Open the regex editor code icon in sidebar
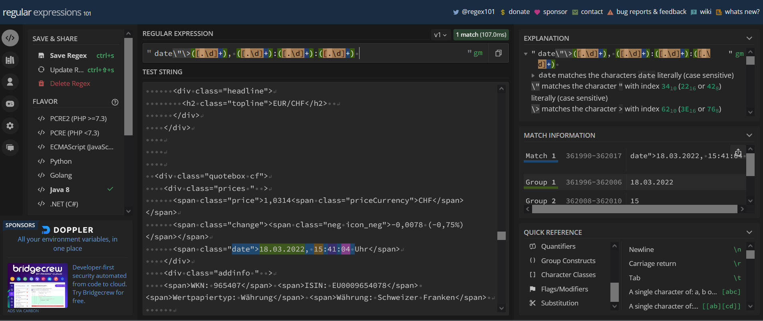This screenshot has height=321, width=763. (10, 38)
